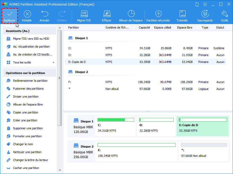Open the Partition sécurisée shield tool
Screen dimensions: 233x174
click(158, 14)
